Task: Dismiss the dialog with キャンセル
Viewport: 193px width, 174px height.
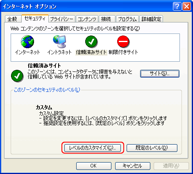Action: (133, 166)
